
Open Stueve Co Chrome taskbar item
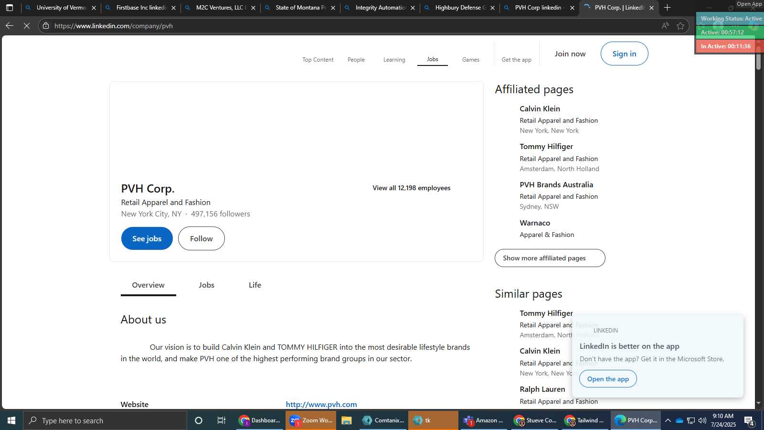(x=535, y=420)
